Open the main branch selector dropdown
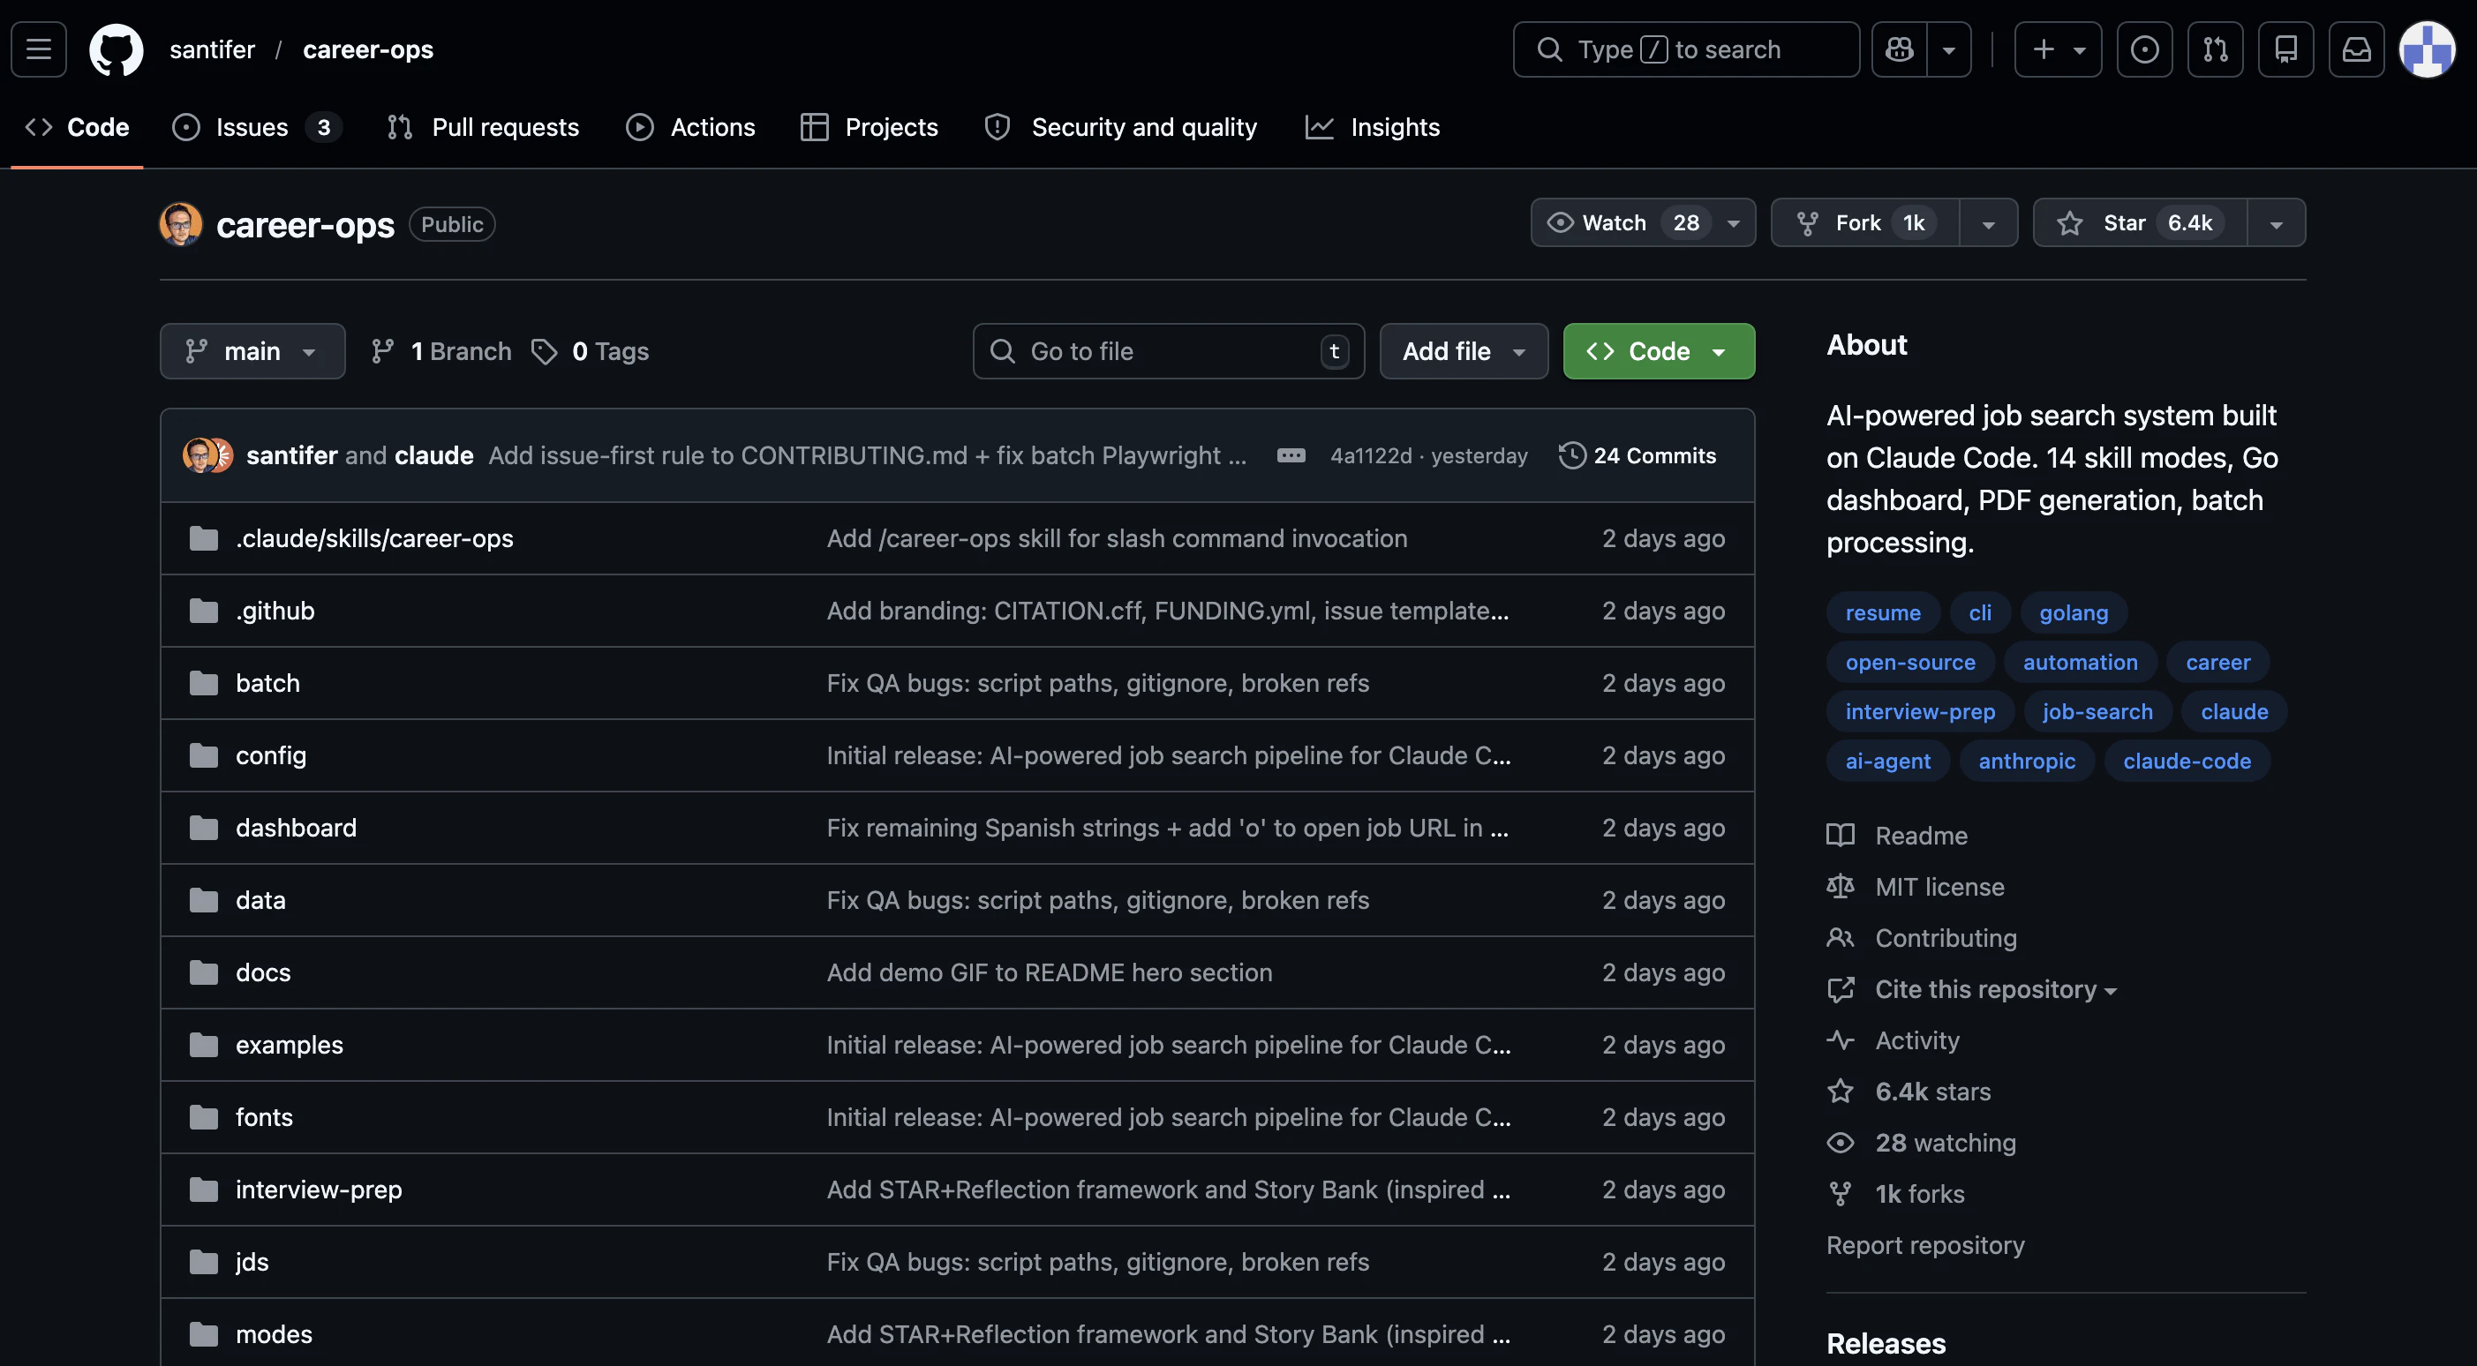2477x1366 pixels. pos(252,352)
